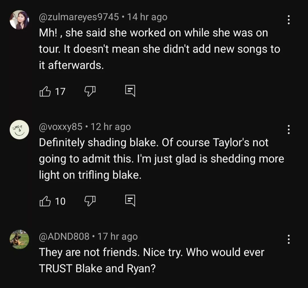Open more options for @zulmareyes9745 comment

pos(289,20)
